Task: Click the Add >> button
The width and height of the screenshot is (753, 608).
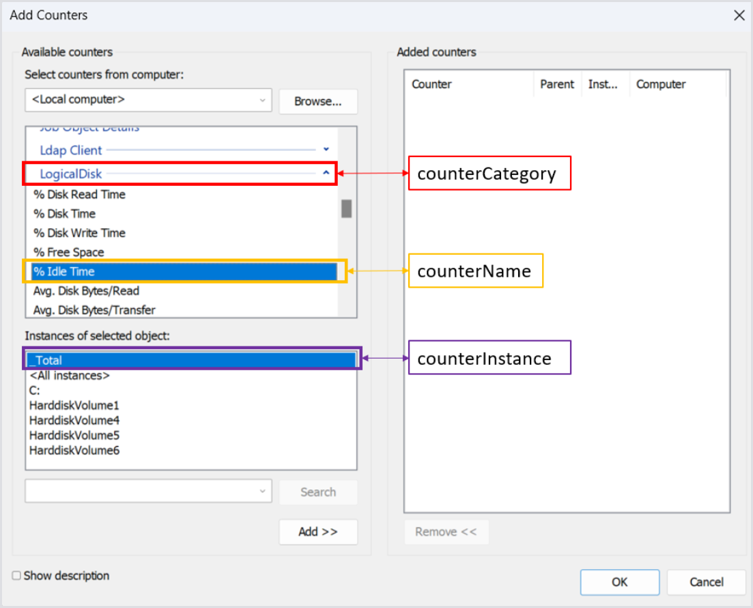Action: 317,532
